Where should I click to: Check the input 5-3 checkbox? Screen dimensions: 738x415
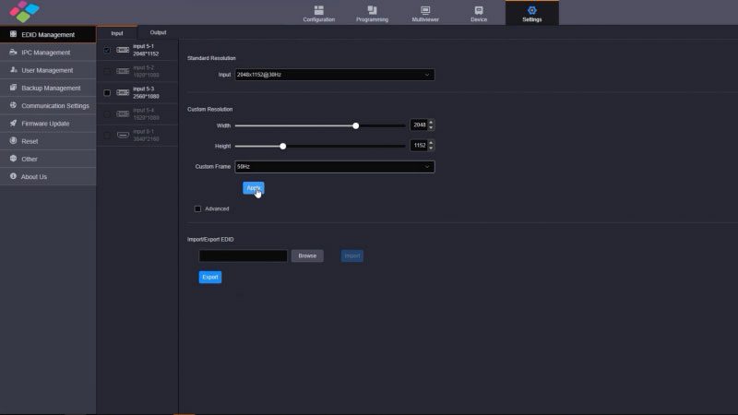point(107,92)
